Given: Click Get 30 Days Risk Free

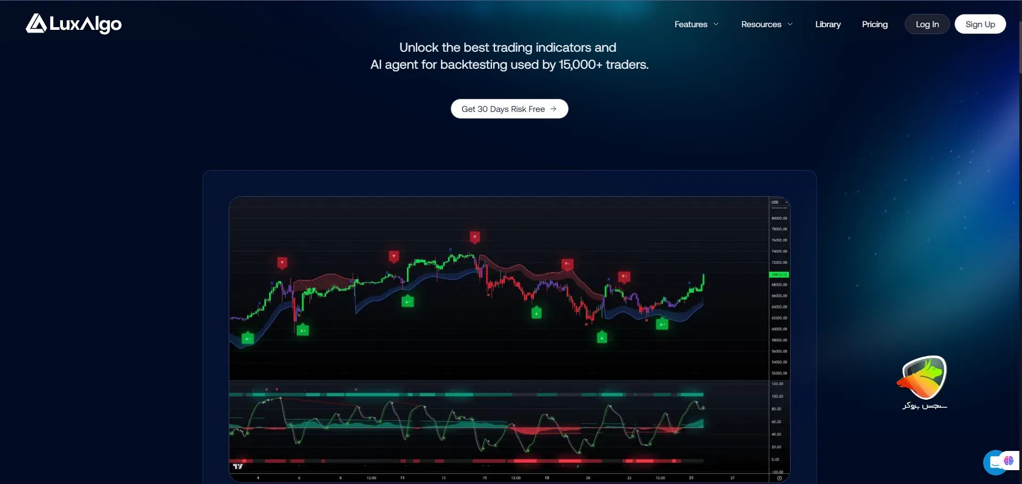Looking at the screenshot, I should click(509, 109).
